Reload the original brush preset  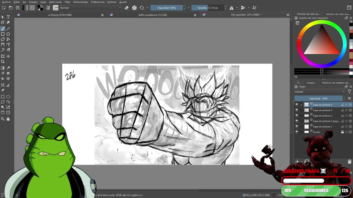tap(142, 8)
